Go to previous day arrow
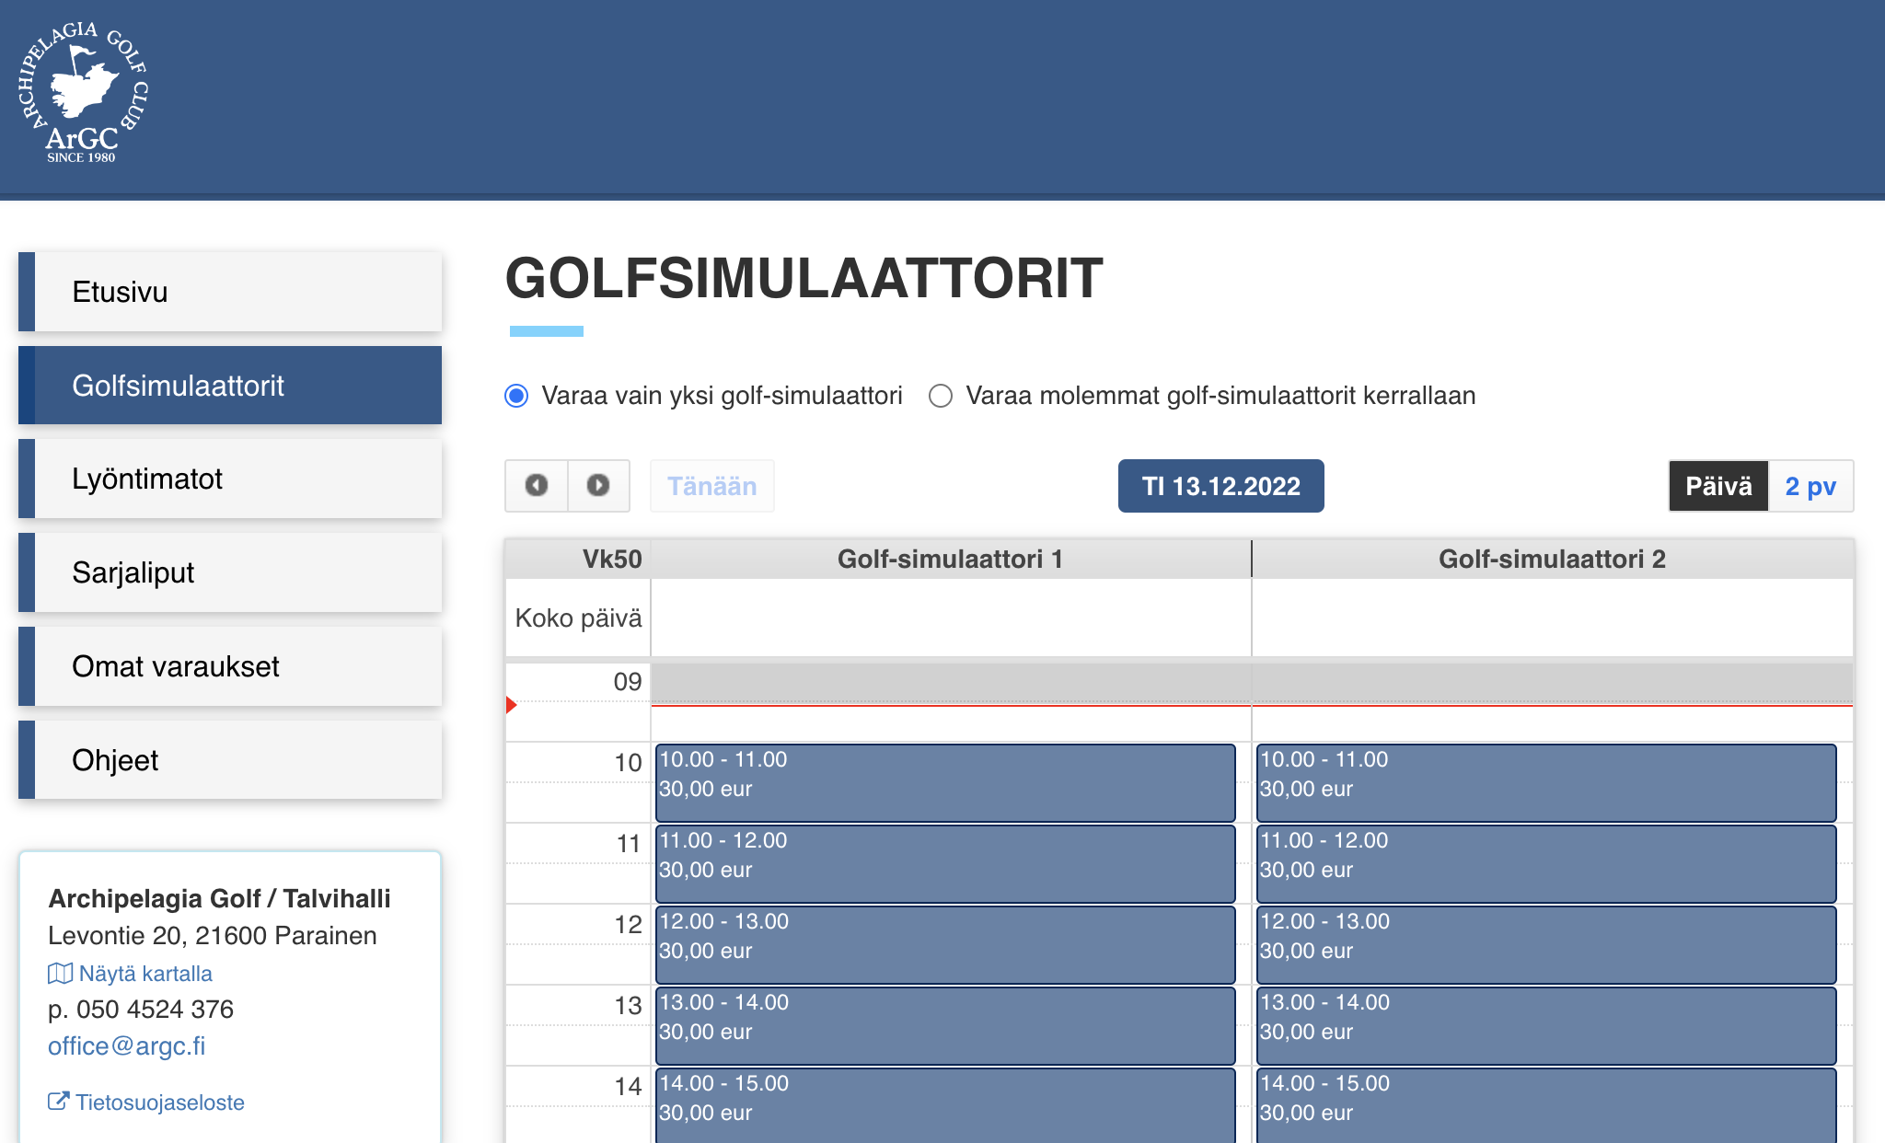This screenshot has height=1143, width=1885. coord(537,485)
